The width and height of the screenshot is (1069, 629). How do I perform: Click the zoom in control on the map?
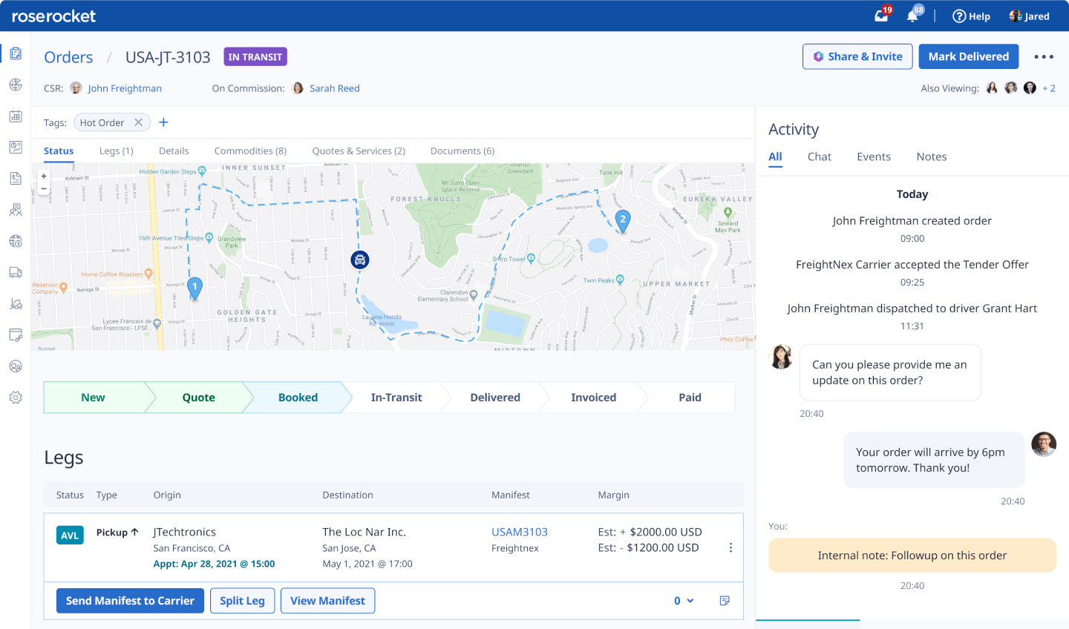click(43, 177)
